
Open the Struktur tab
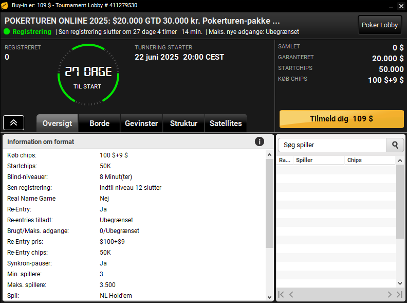click(x=183, y=123)
